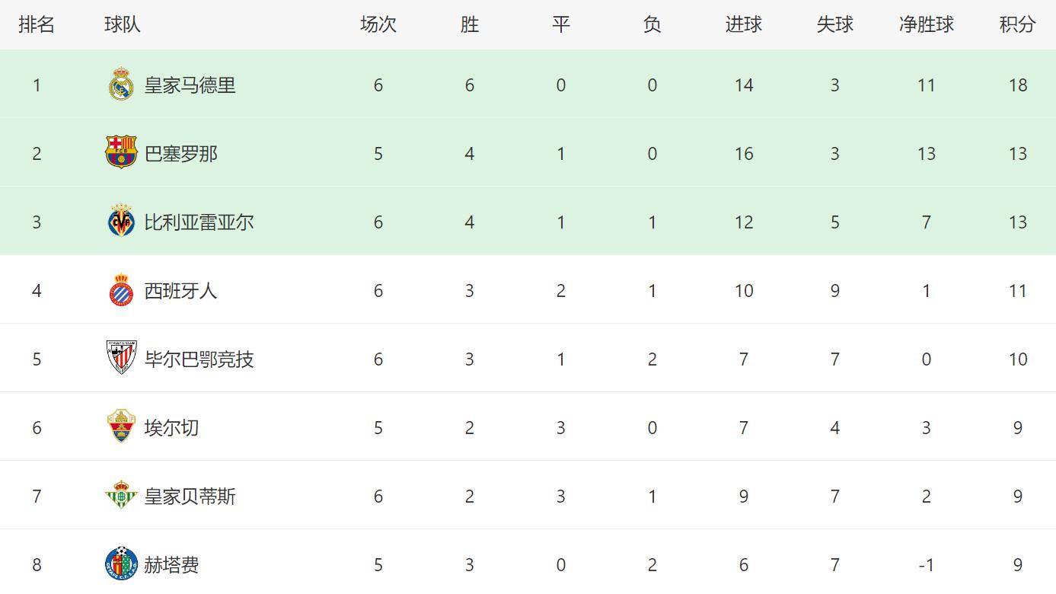Click the Getafe club crest
The image size is (1056, 594).
click(120, 564)
